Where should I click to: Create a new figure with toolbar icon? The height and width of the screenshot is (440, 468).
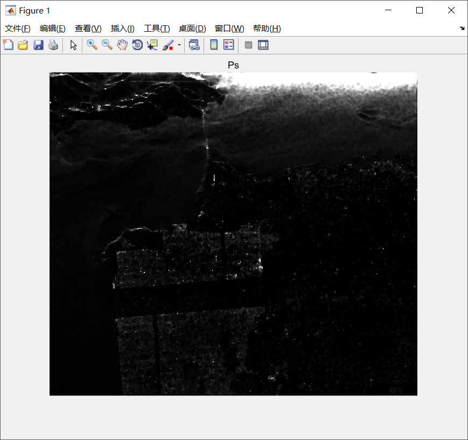(x=9, y=45)
